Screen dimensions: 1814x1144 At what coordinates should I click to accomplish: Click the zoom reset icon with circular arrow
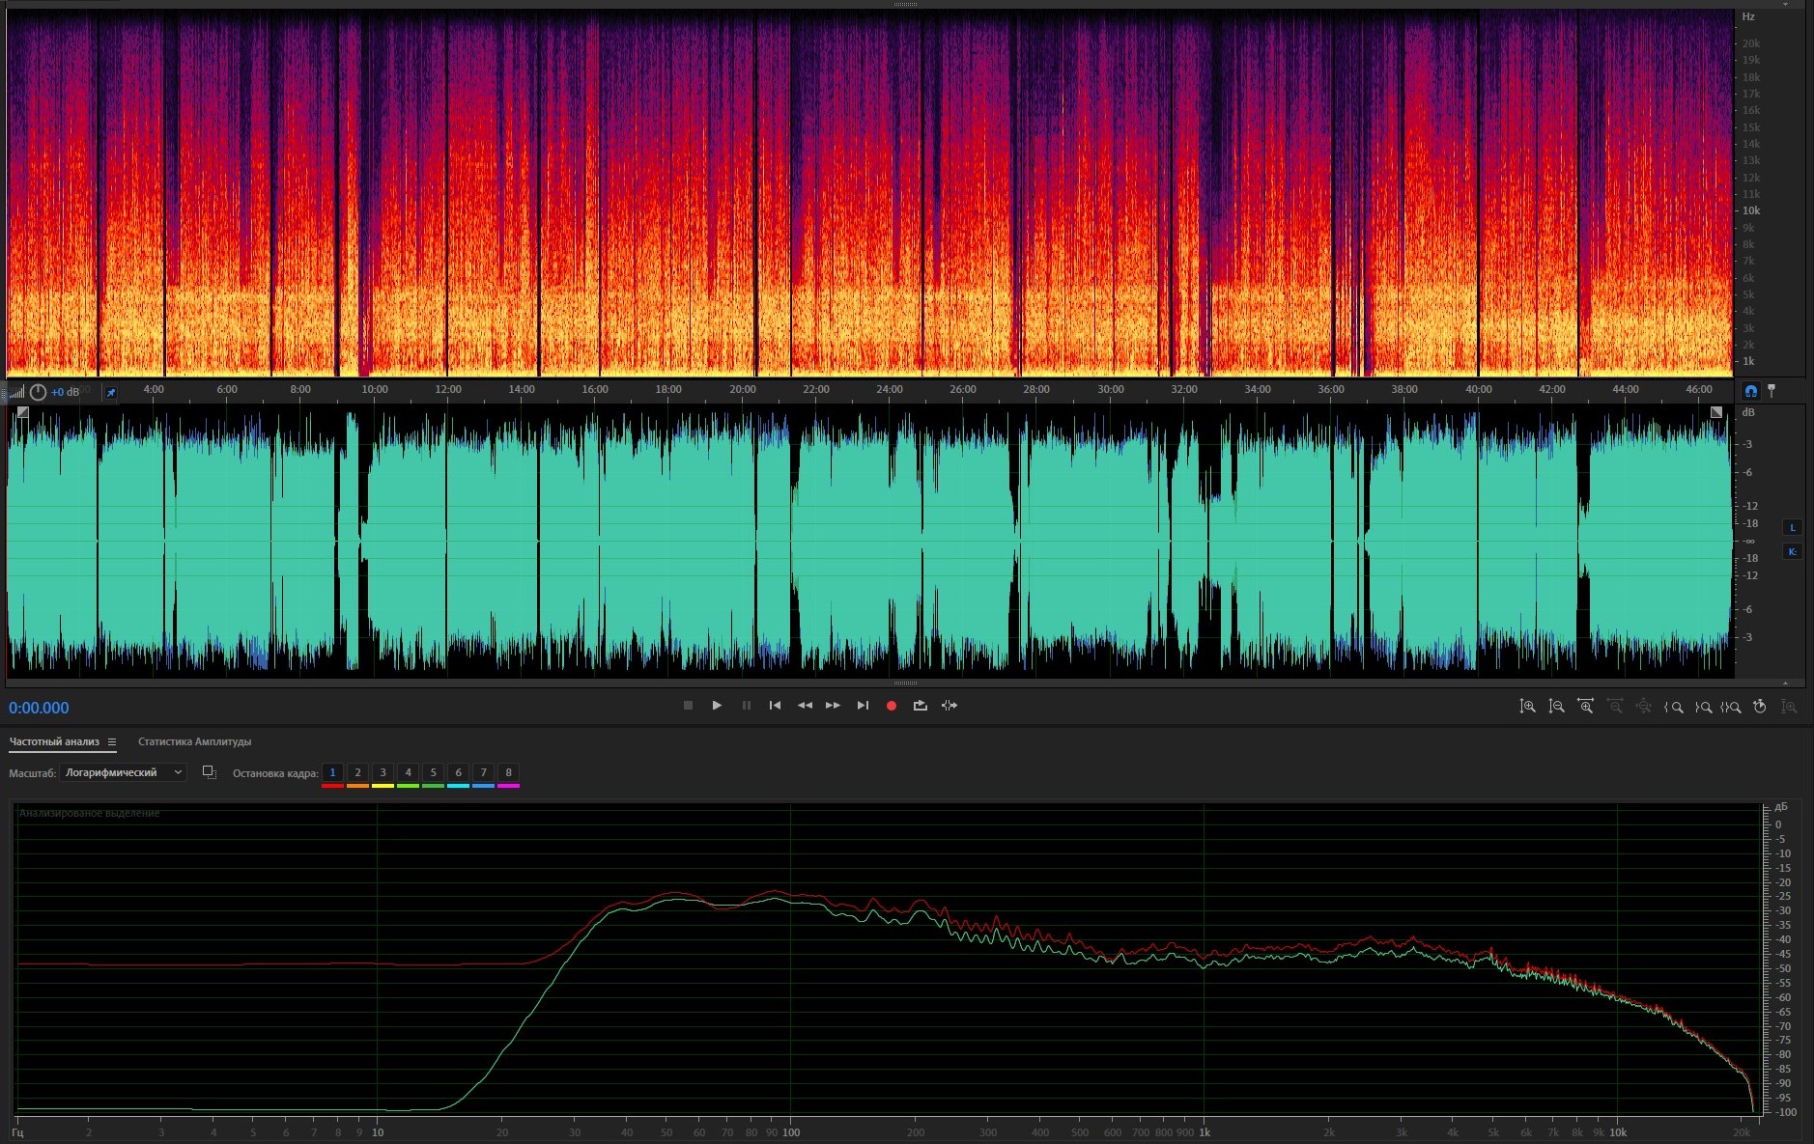click(1760, 707)
